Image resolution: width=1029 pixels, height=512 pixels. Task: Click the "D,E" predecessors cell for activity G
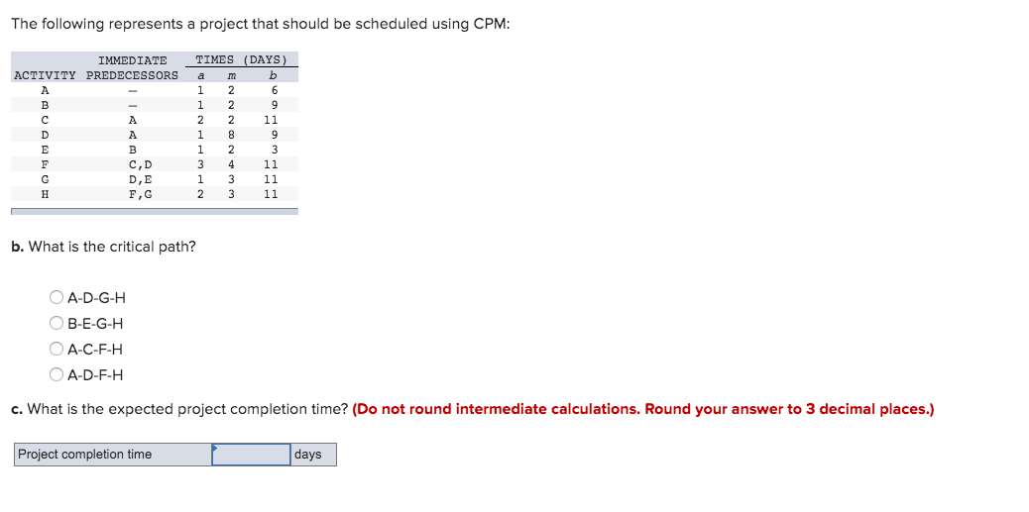141,179
